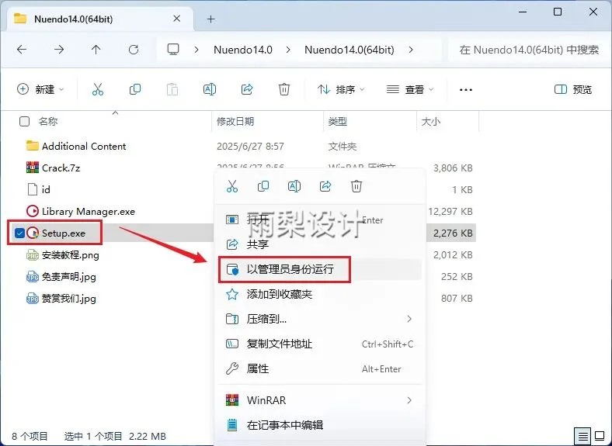Toggle the 预览 preview pane
This screenshot has height=446, width=612.
(573, 90)
